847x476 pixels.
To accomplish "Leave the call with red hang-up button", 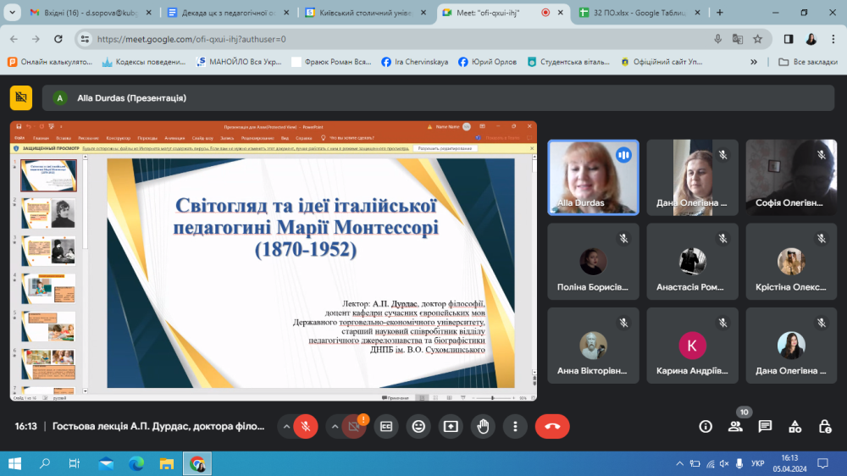I will pyautogui.click(x=552, y=426).
